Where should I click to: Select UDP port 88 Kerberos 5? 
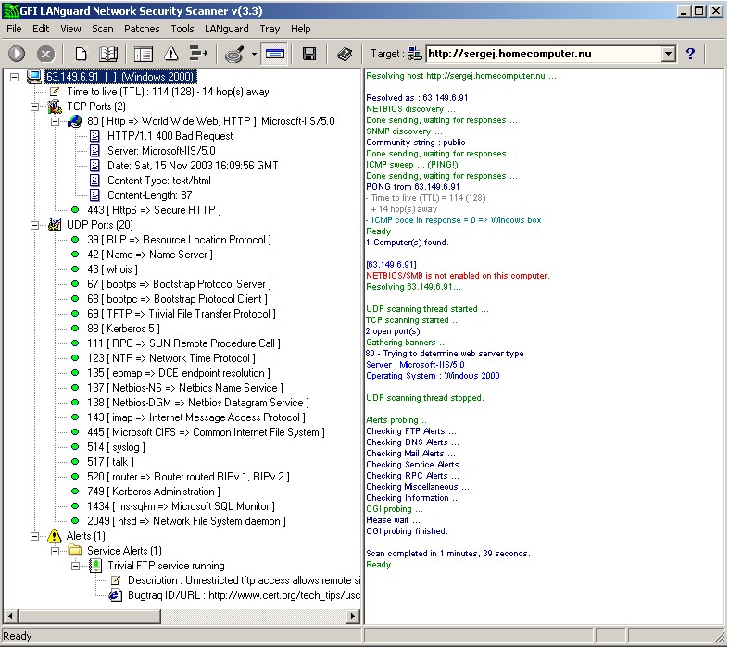[x=124, y=329]
